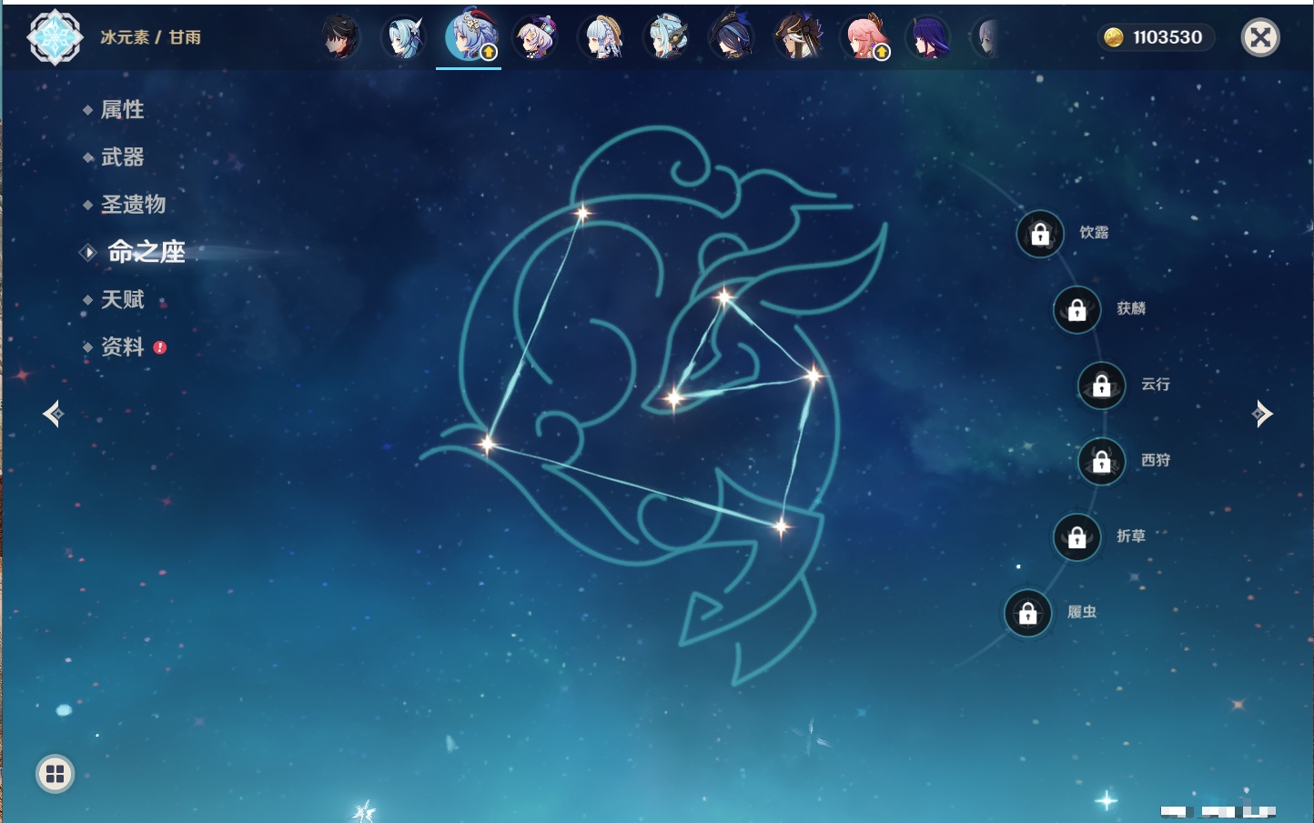Click the 云行 constellation label
Image resolution: width=1314 pixels, height=823 pixels.
tap(1156, 385)
